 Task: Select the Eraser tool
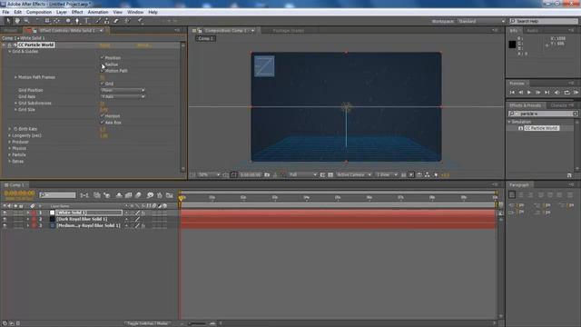[116, 21]
